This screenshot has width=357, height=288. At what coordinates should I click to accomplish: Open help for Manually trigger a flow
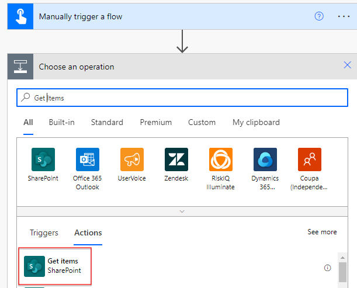coord(319,16)
